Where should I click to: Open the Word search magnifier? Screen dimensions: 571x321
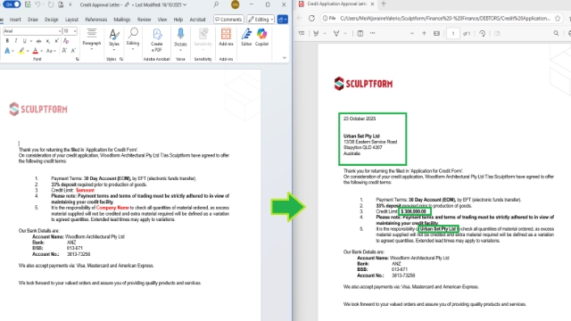click(x=216, y=4)
